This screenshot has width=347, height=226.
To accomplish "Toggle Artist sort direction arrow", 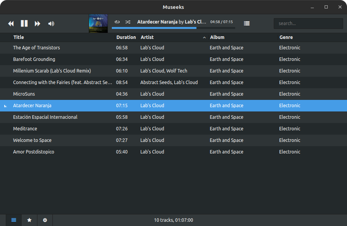I will [204, 38].
